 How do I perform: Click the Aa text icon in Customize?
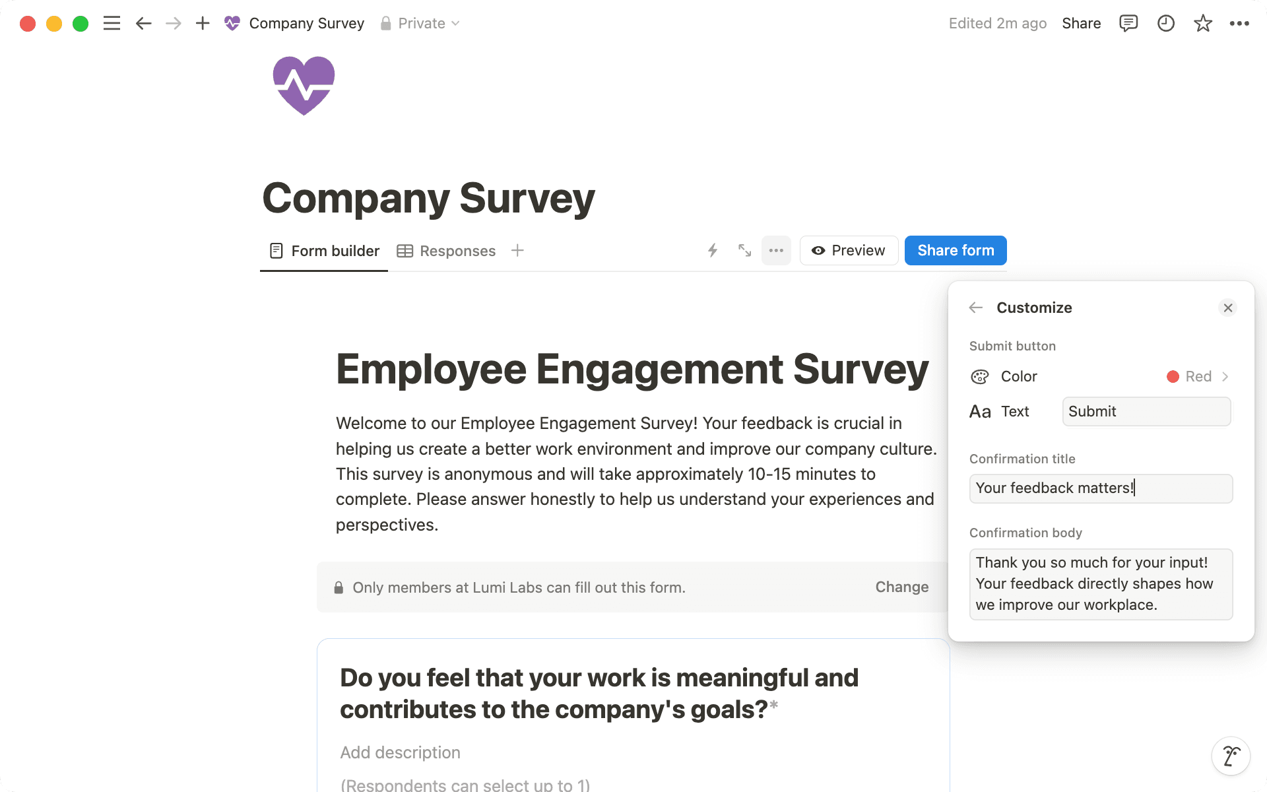coord(981,411)
